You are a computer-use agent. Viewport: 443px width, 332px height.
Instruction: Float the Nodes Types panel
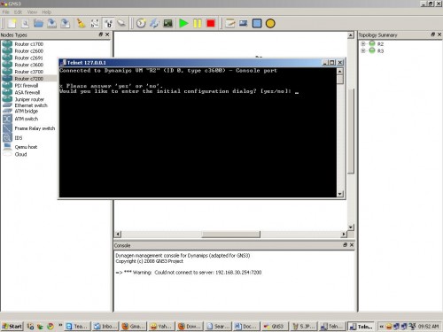101,35
